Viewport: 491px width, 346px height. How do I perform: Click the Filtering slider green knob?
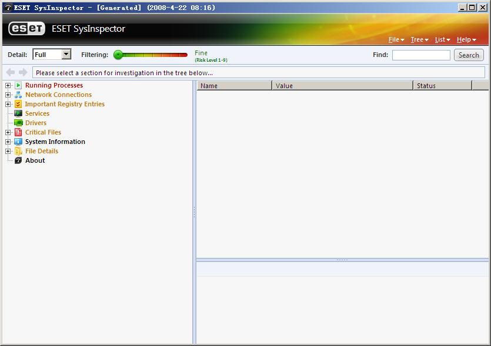tap(118, 55)
